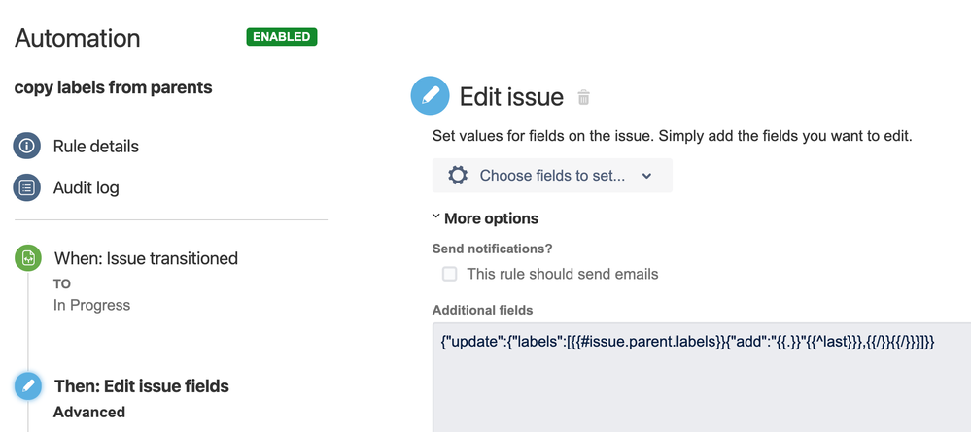Open the Choose fields to set dropdown

(x=552, y=175)
